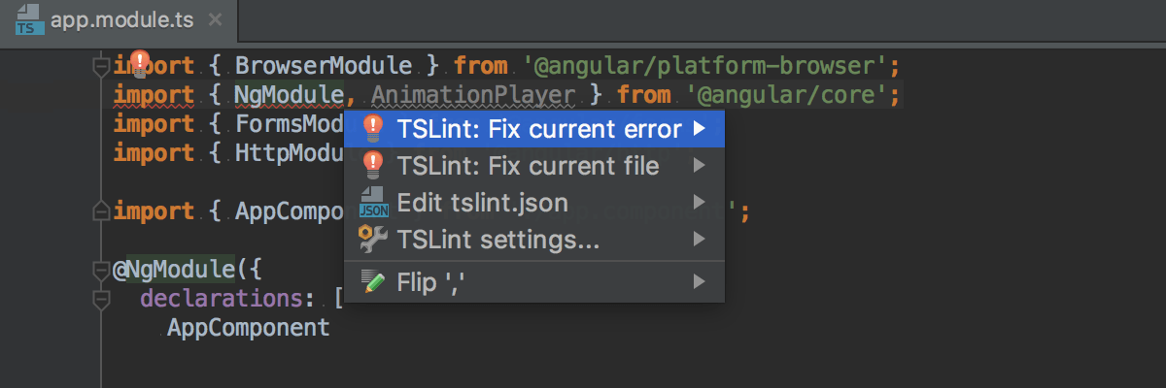Expand the arrow beside Flip ','
The width and height of the screenshot is (1166, 388).
coord(699,282)
